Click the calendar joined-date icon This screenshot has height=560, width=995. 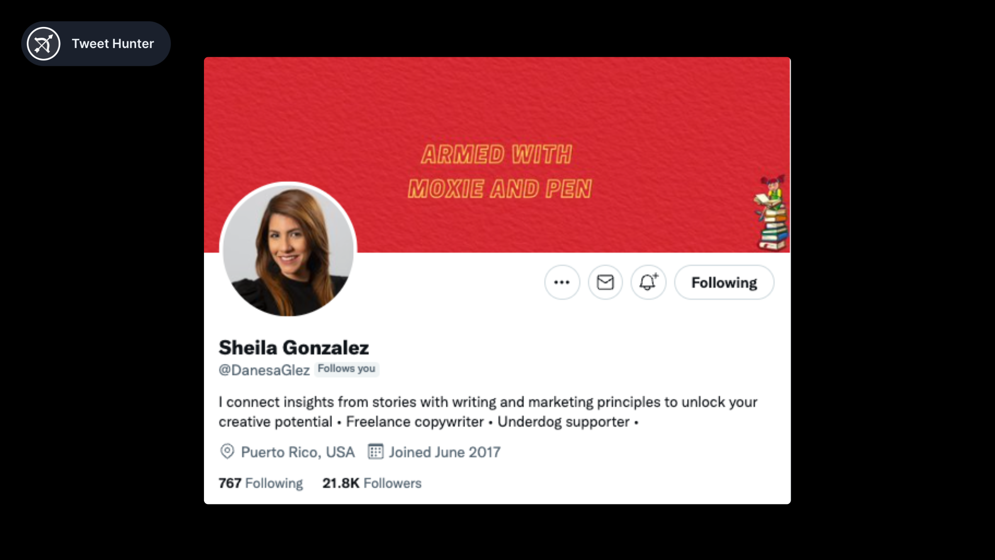(376, 451)
